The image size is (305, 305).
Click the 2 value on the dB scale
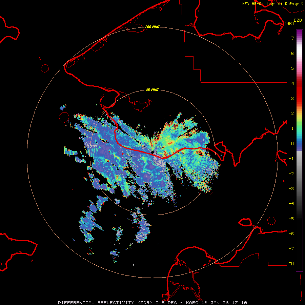pos(292,114)
